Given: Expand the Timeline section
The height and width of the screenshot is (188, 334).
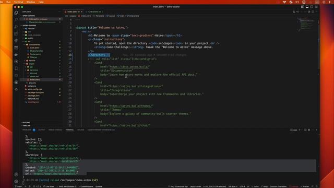Looking at the screenshot, I should [27, 126].
